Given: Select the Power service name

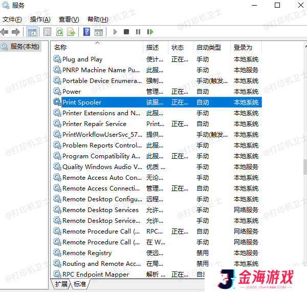Looking at the screenshot, I should [x=72, y=92].
